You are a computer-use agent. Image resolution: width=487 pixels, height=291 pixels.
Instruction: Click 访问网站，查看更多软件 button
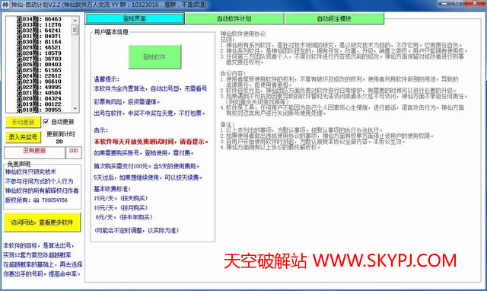[x=42, y=222]
